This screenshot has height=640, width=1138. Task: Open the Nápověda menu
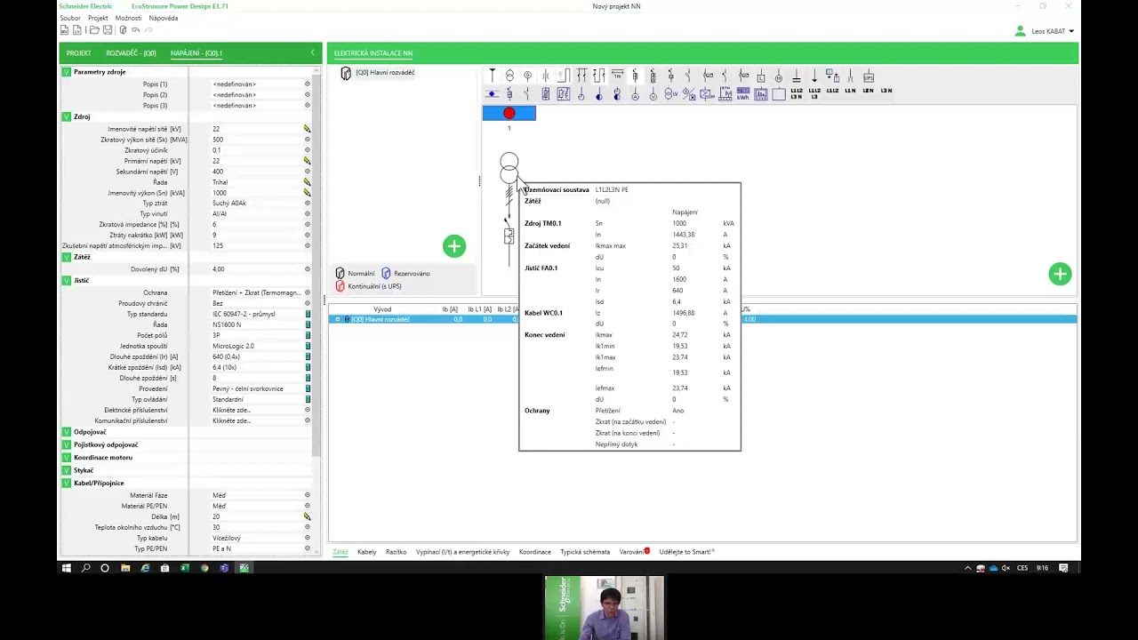point(164,18)
